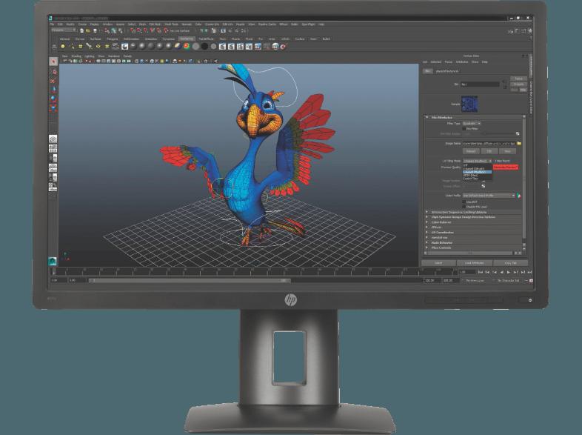This screenshot has height=435, width=582.
Task: Click the IPR render globe icon
Action: [275, 47]
